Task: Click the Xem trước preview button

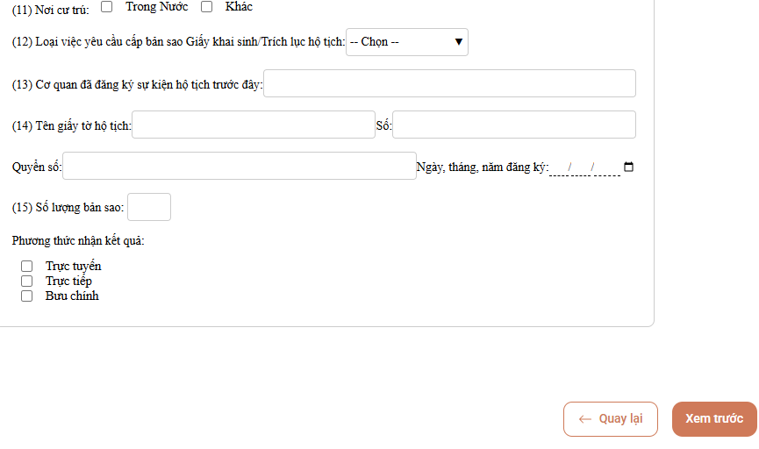Action: [714, 419]
